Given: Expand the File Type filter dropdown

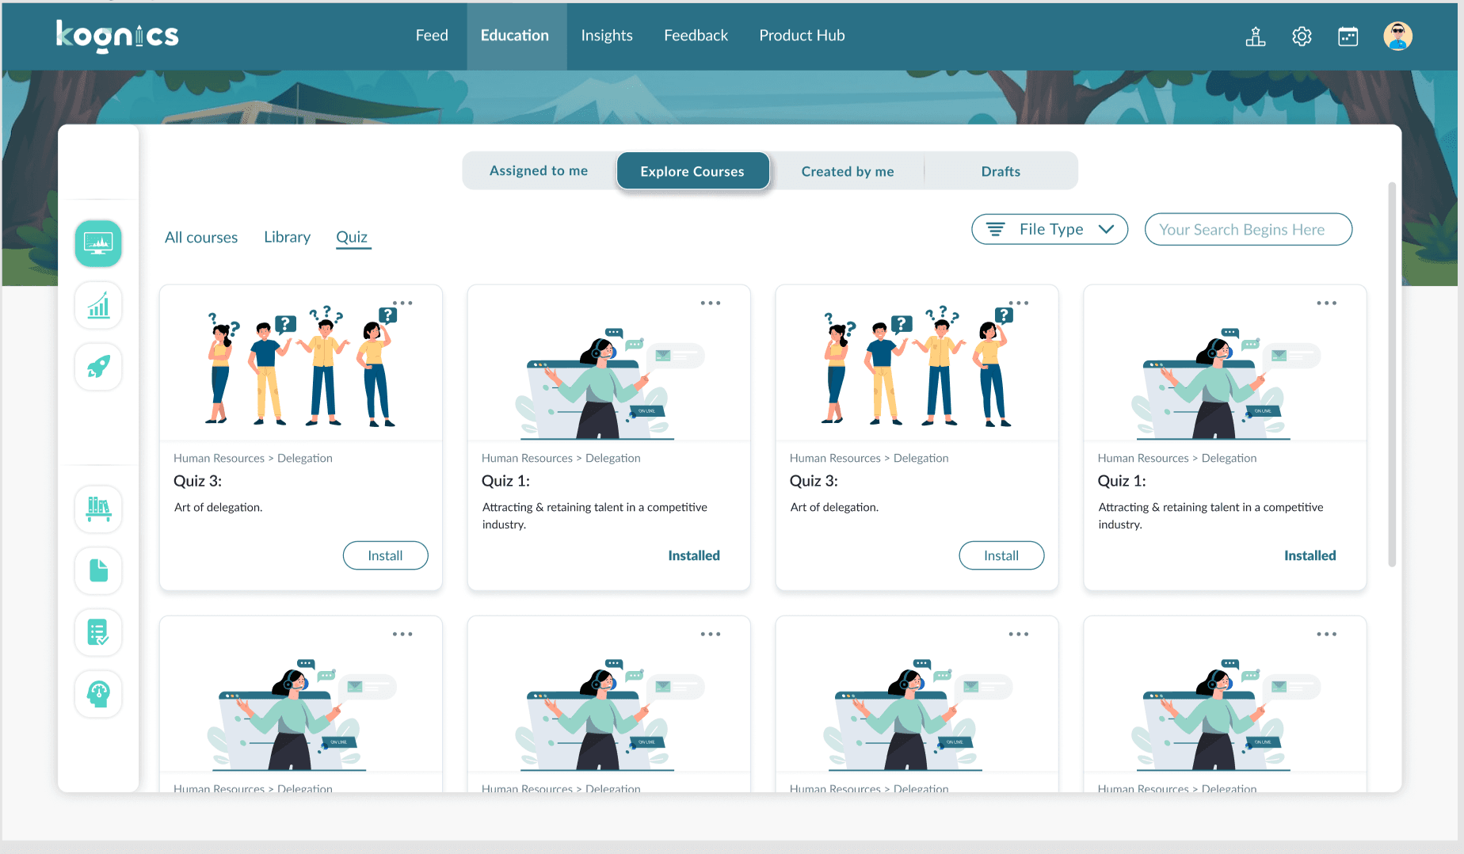Looking at the screenshot, I should coord(1049,230).
